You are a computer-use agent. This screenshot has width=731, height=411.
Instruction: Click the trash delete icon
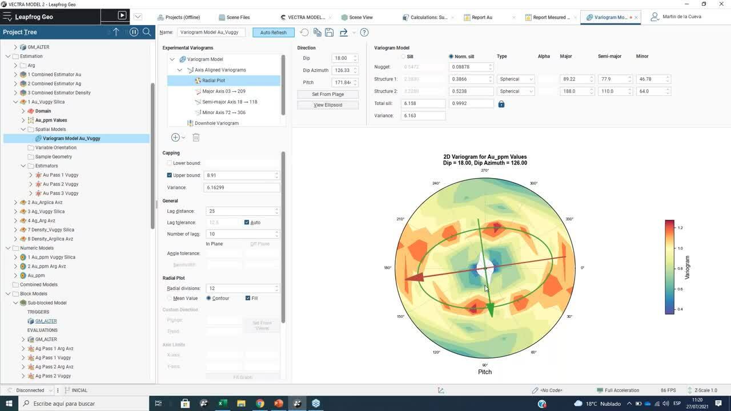coord(196,138)
